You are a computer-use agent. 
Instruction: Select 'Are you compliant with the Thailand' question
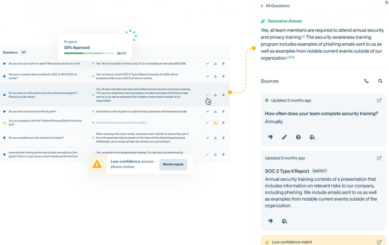tap(45, 122)
